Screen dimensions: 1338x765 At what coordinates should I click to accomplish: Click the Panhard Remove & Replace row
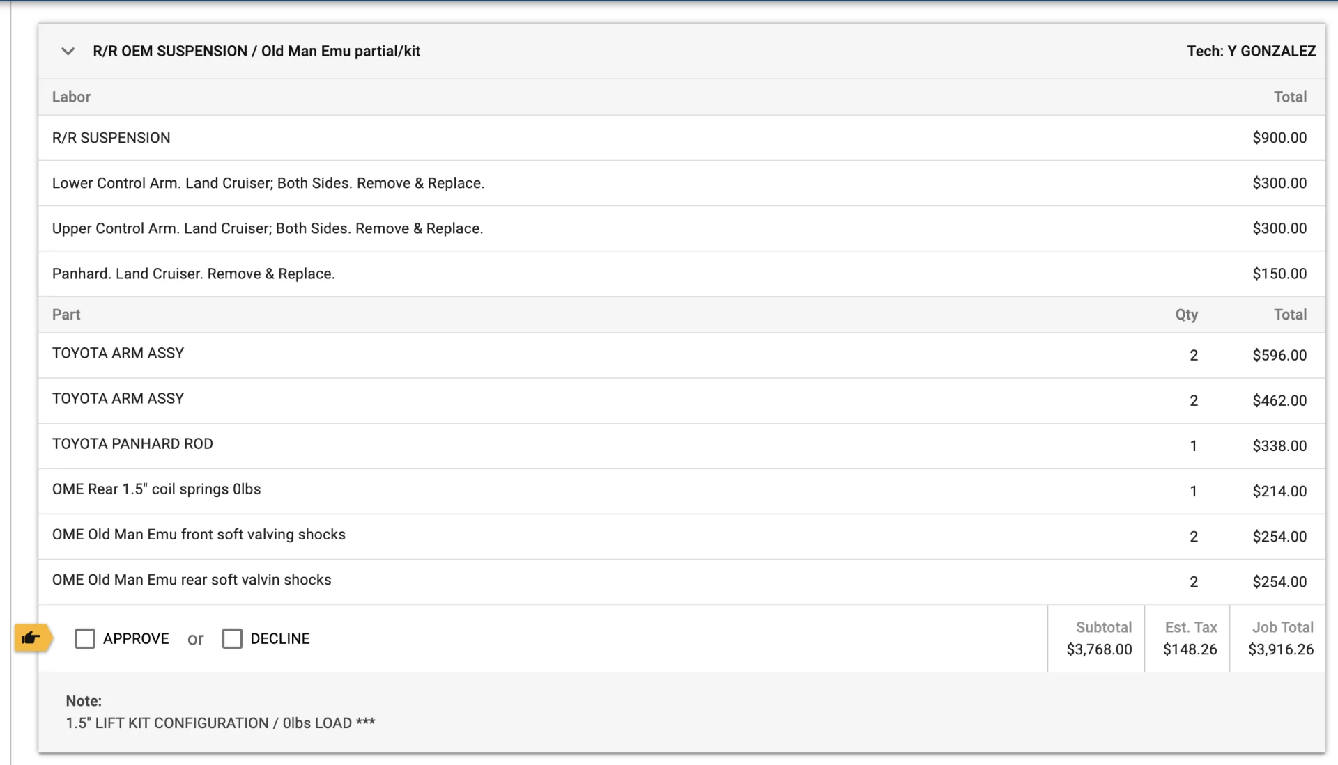193,274
